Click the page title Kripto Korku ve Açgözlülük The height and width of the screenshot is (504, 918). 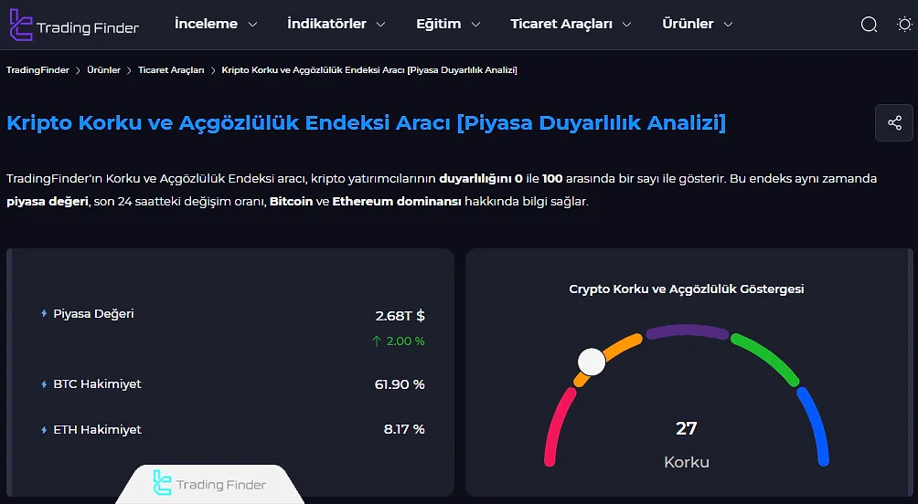pyautogui.click(x=366, y=122)
